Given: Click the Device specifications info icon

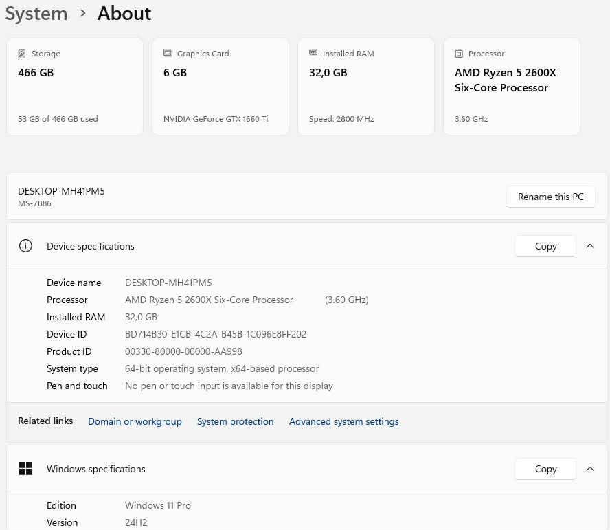Looking at the screenshot, I should coord(25,246).
